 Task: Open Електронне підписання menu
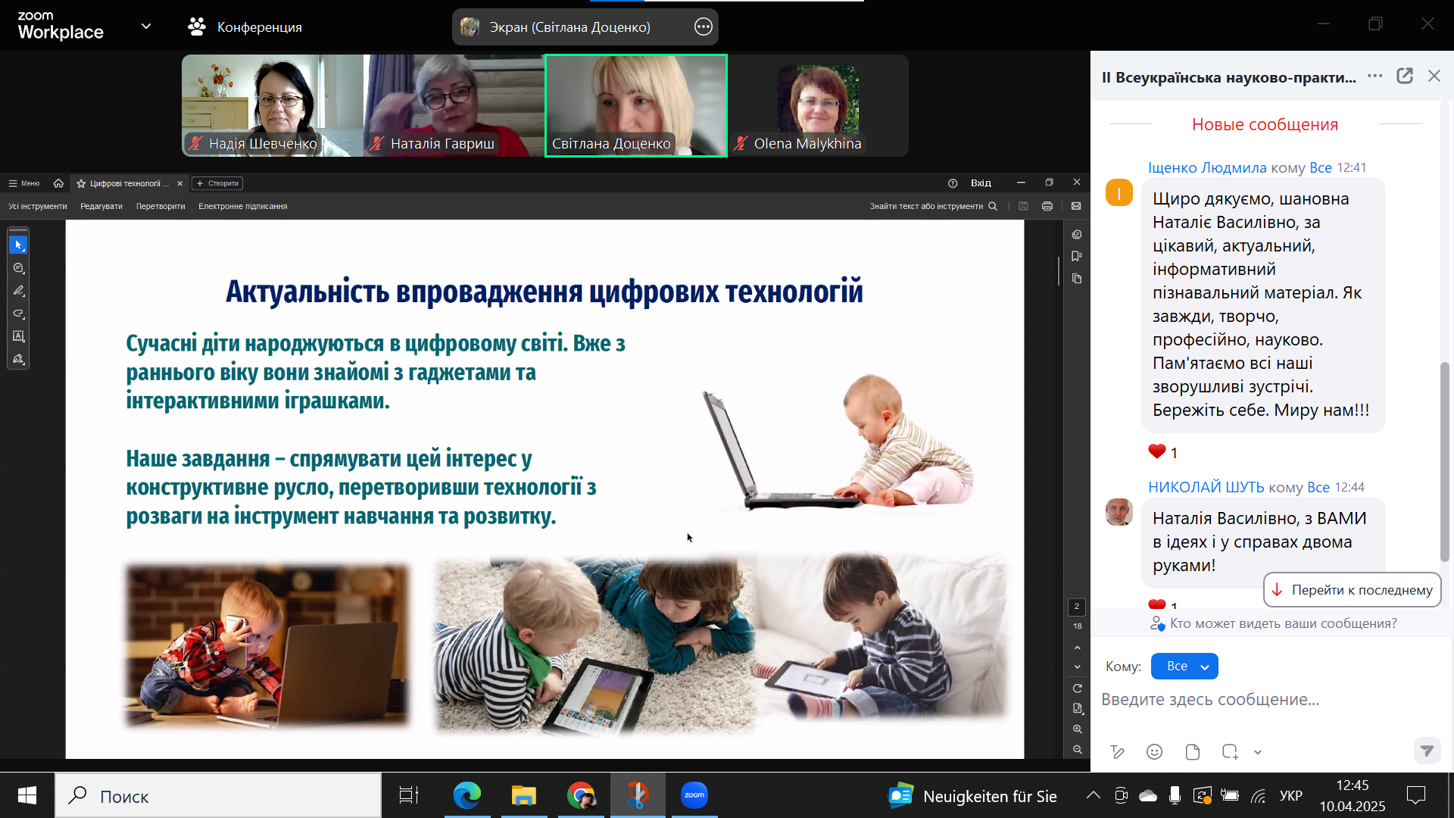243,206
